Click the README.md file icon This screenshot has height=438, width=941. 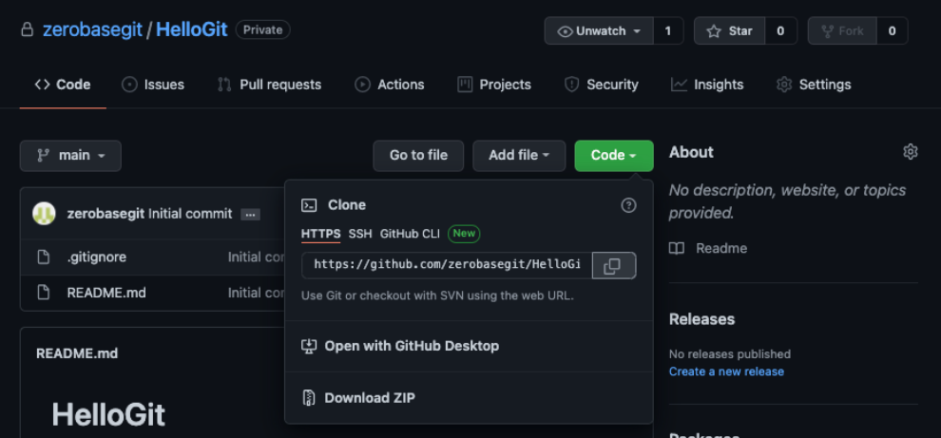click(x=43, y=293)
